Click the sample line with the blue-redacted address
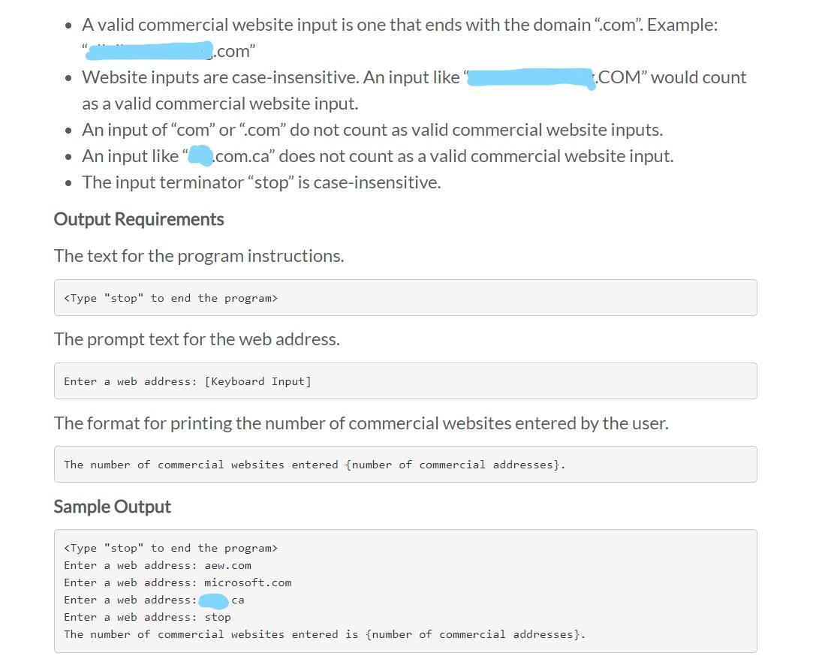 154,600
